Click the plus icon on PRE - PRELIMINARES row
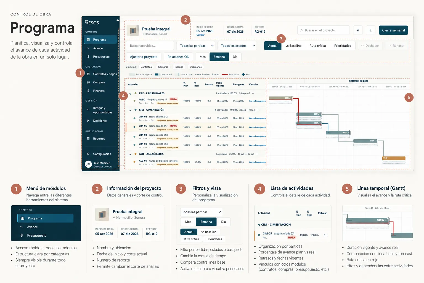 (253, 93)
